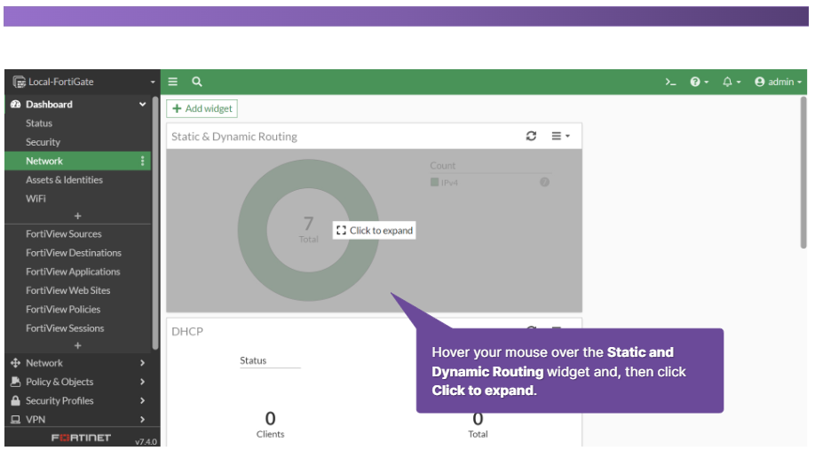Viewport: 815px width, 466px height.
Task: Click the DHCP Clients count
Action: (270, 418)
